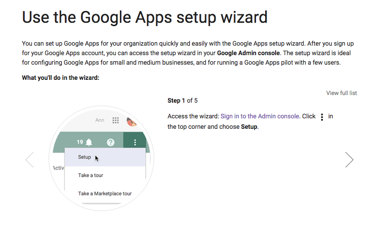Click the 19 notification count
The height and width of the screenshot is (241, 377).
(80, 142)
